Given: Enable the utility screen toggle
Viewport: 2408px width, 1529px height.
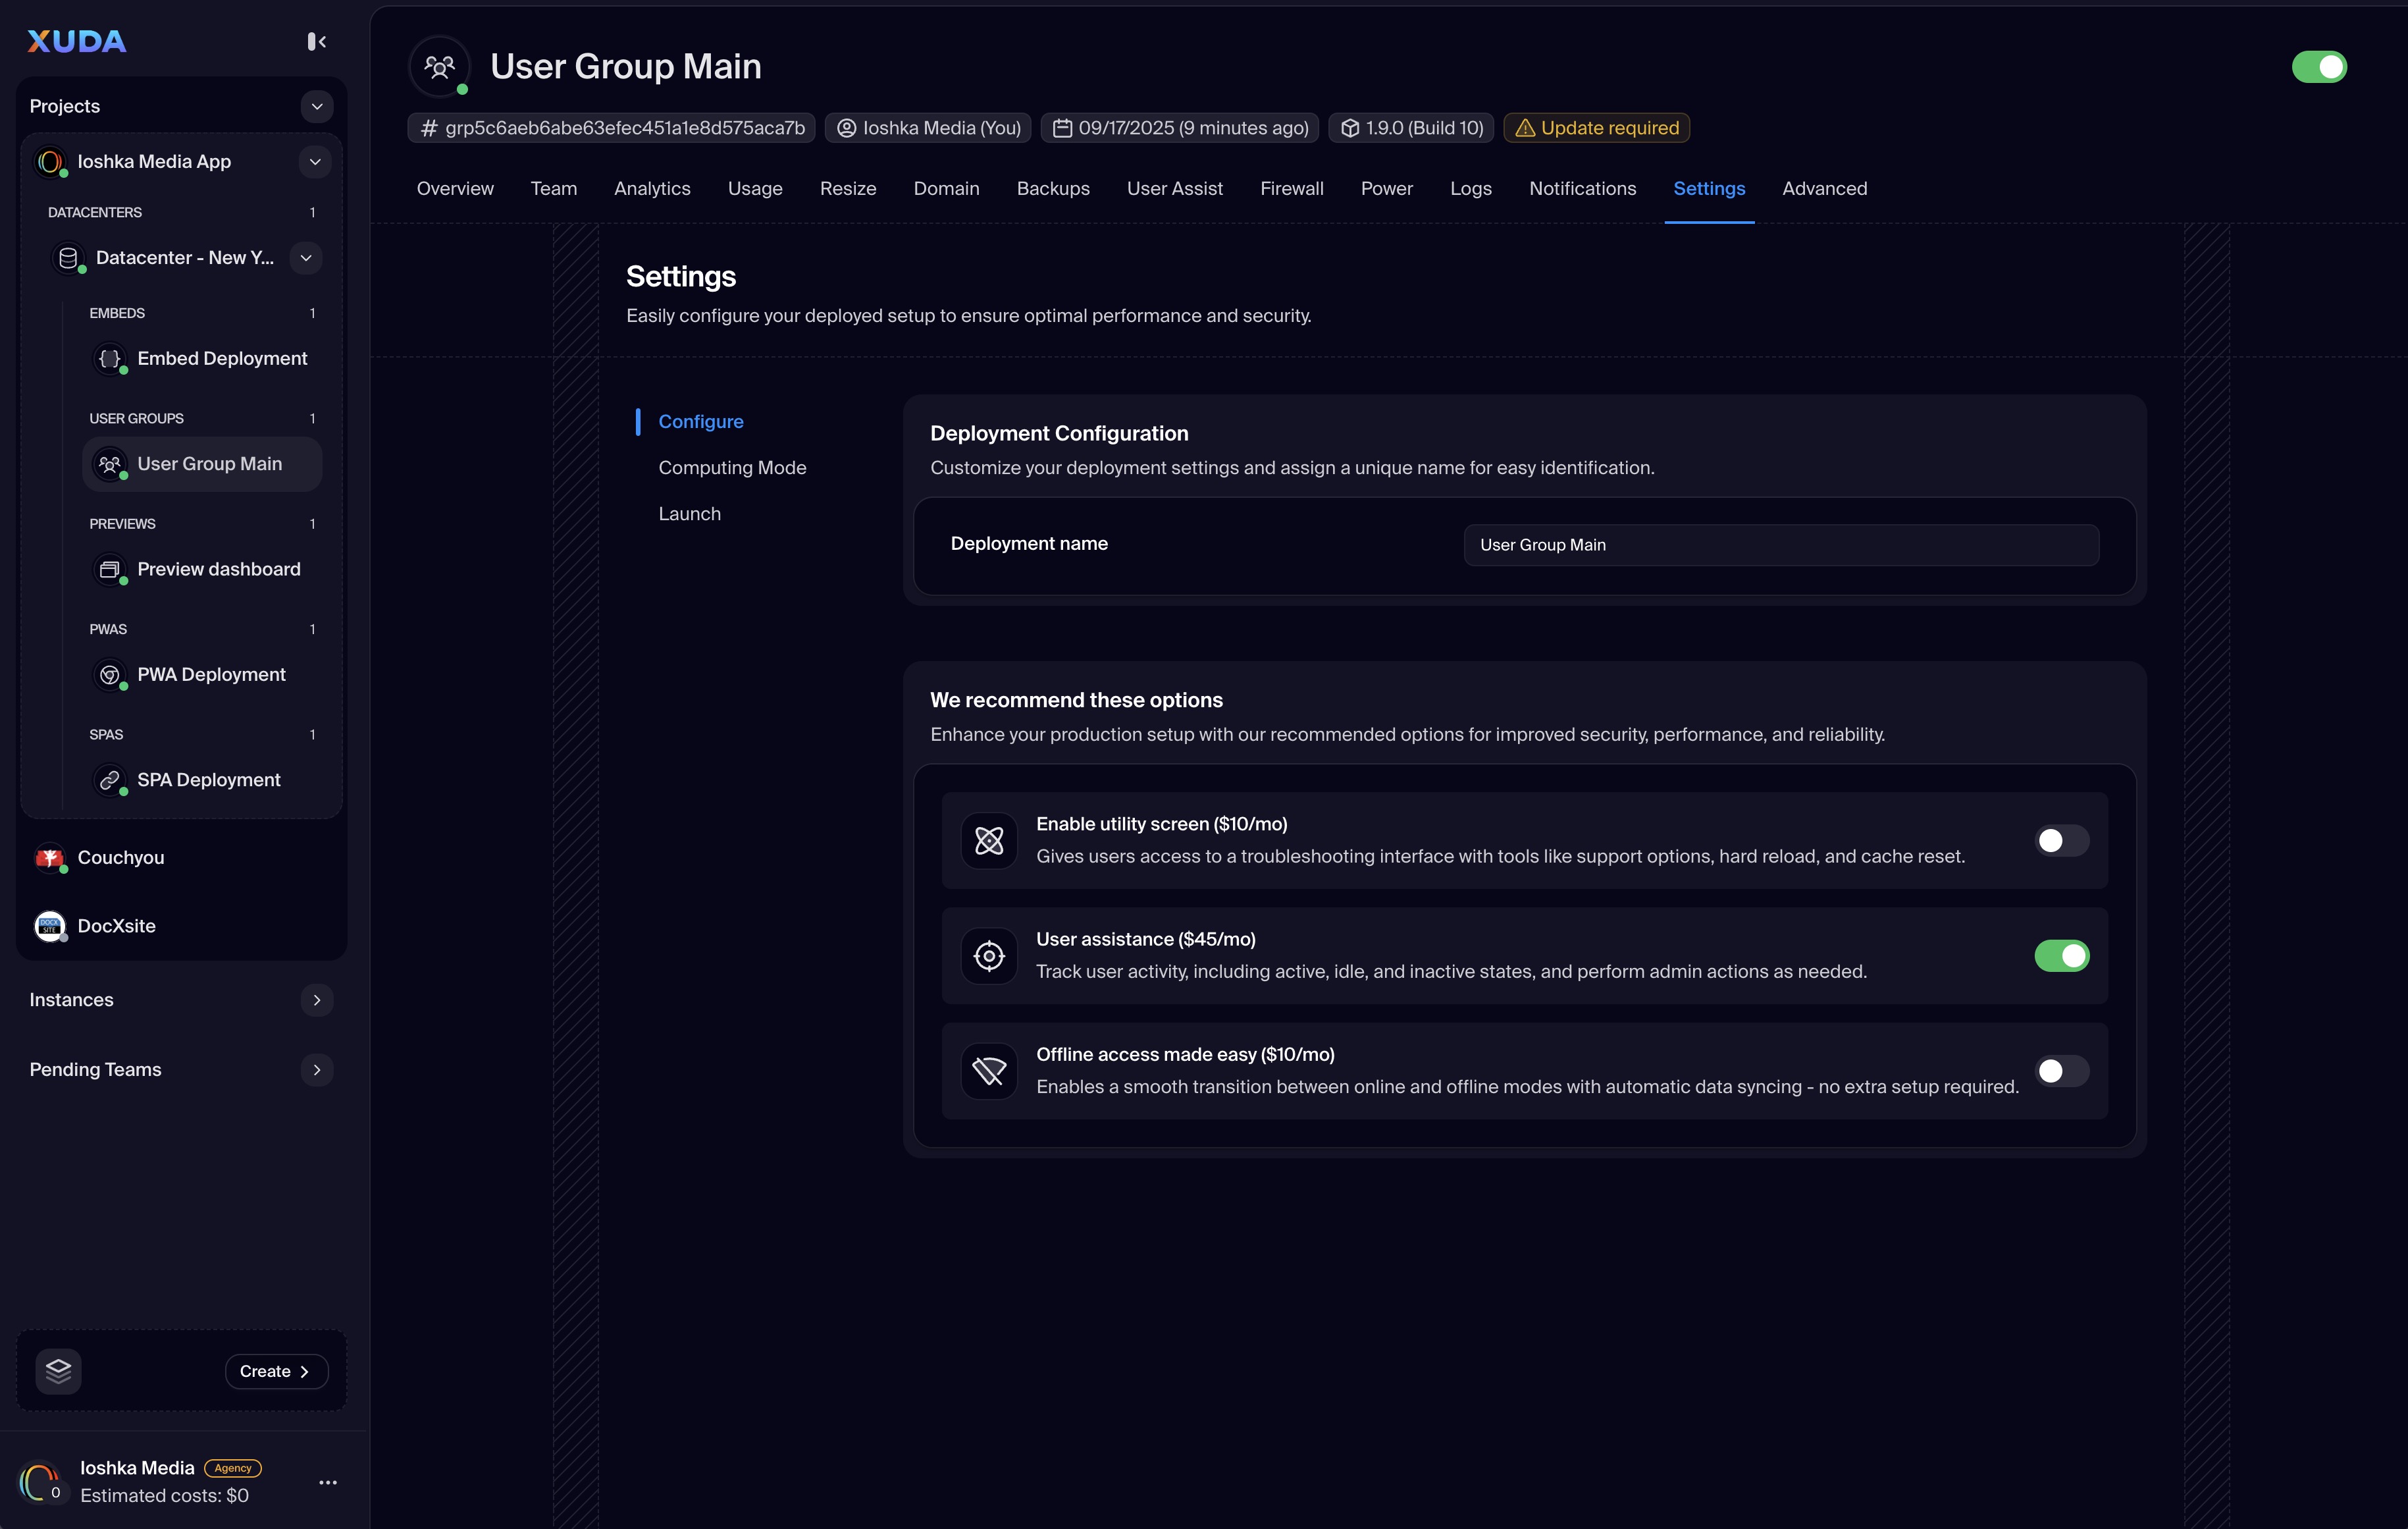Looking at the screenshot, I should click(x=2061, y=840).
